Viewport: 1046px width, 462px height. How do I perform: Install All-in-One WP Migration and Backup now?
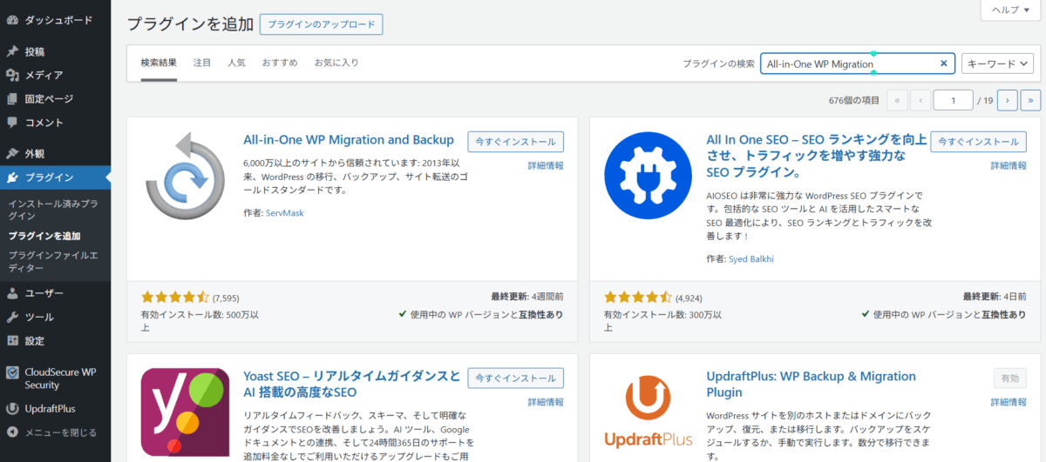(x=516, y=142)
